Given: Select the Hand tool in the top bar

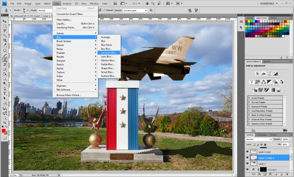Looking at the screenshot, I should pyautogui.click(x=147, y=3).
